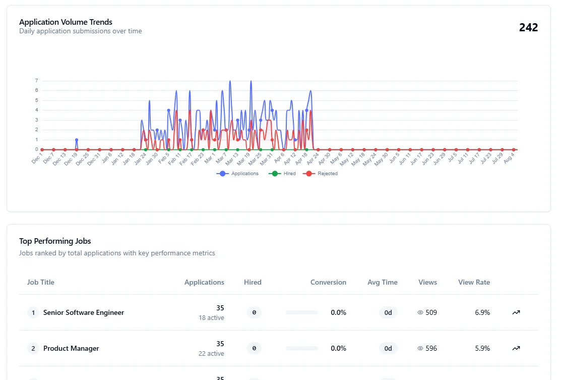Click Senior Software Engineer conversion progress bar
Screen dimensions: 561x380
pyautogui.click(x=301, y=313)
